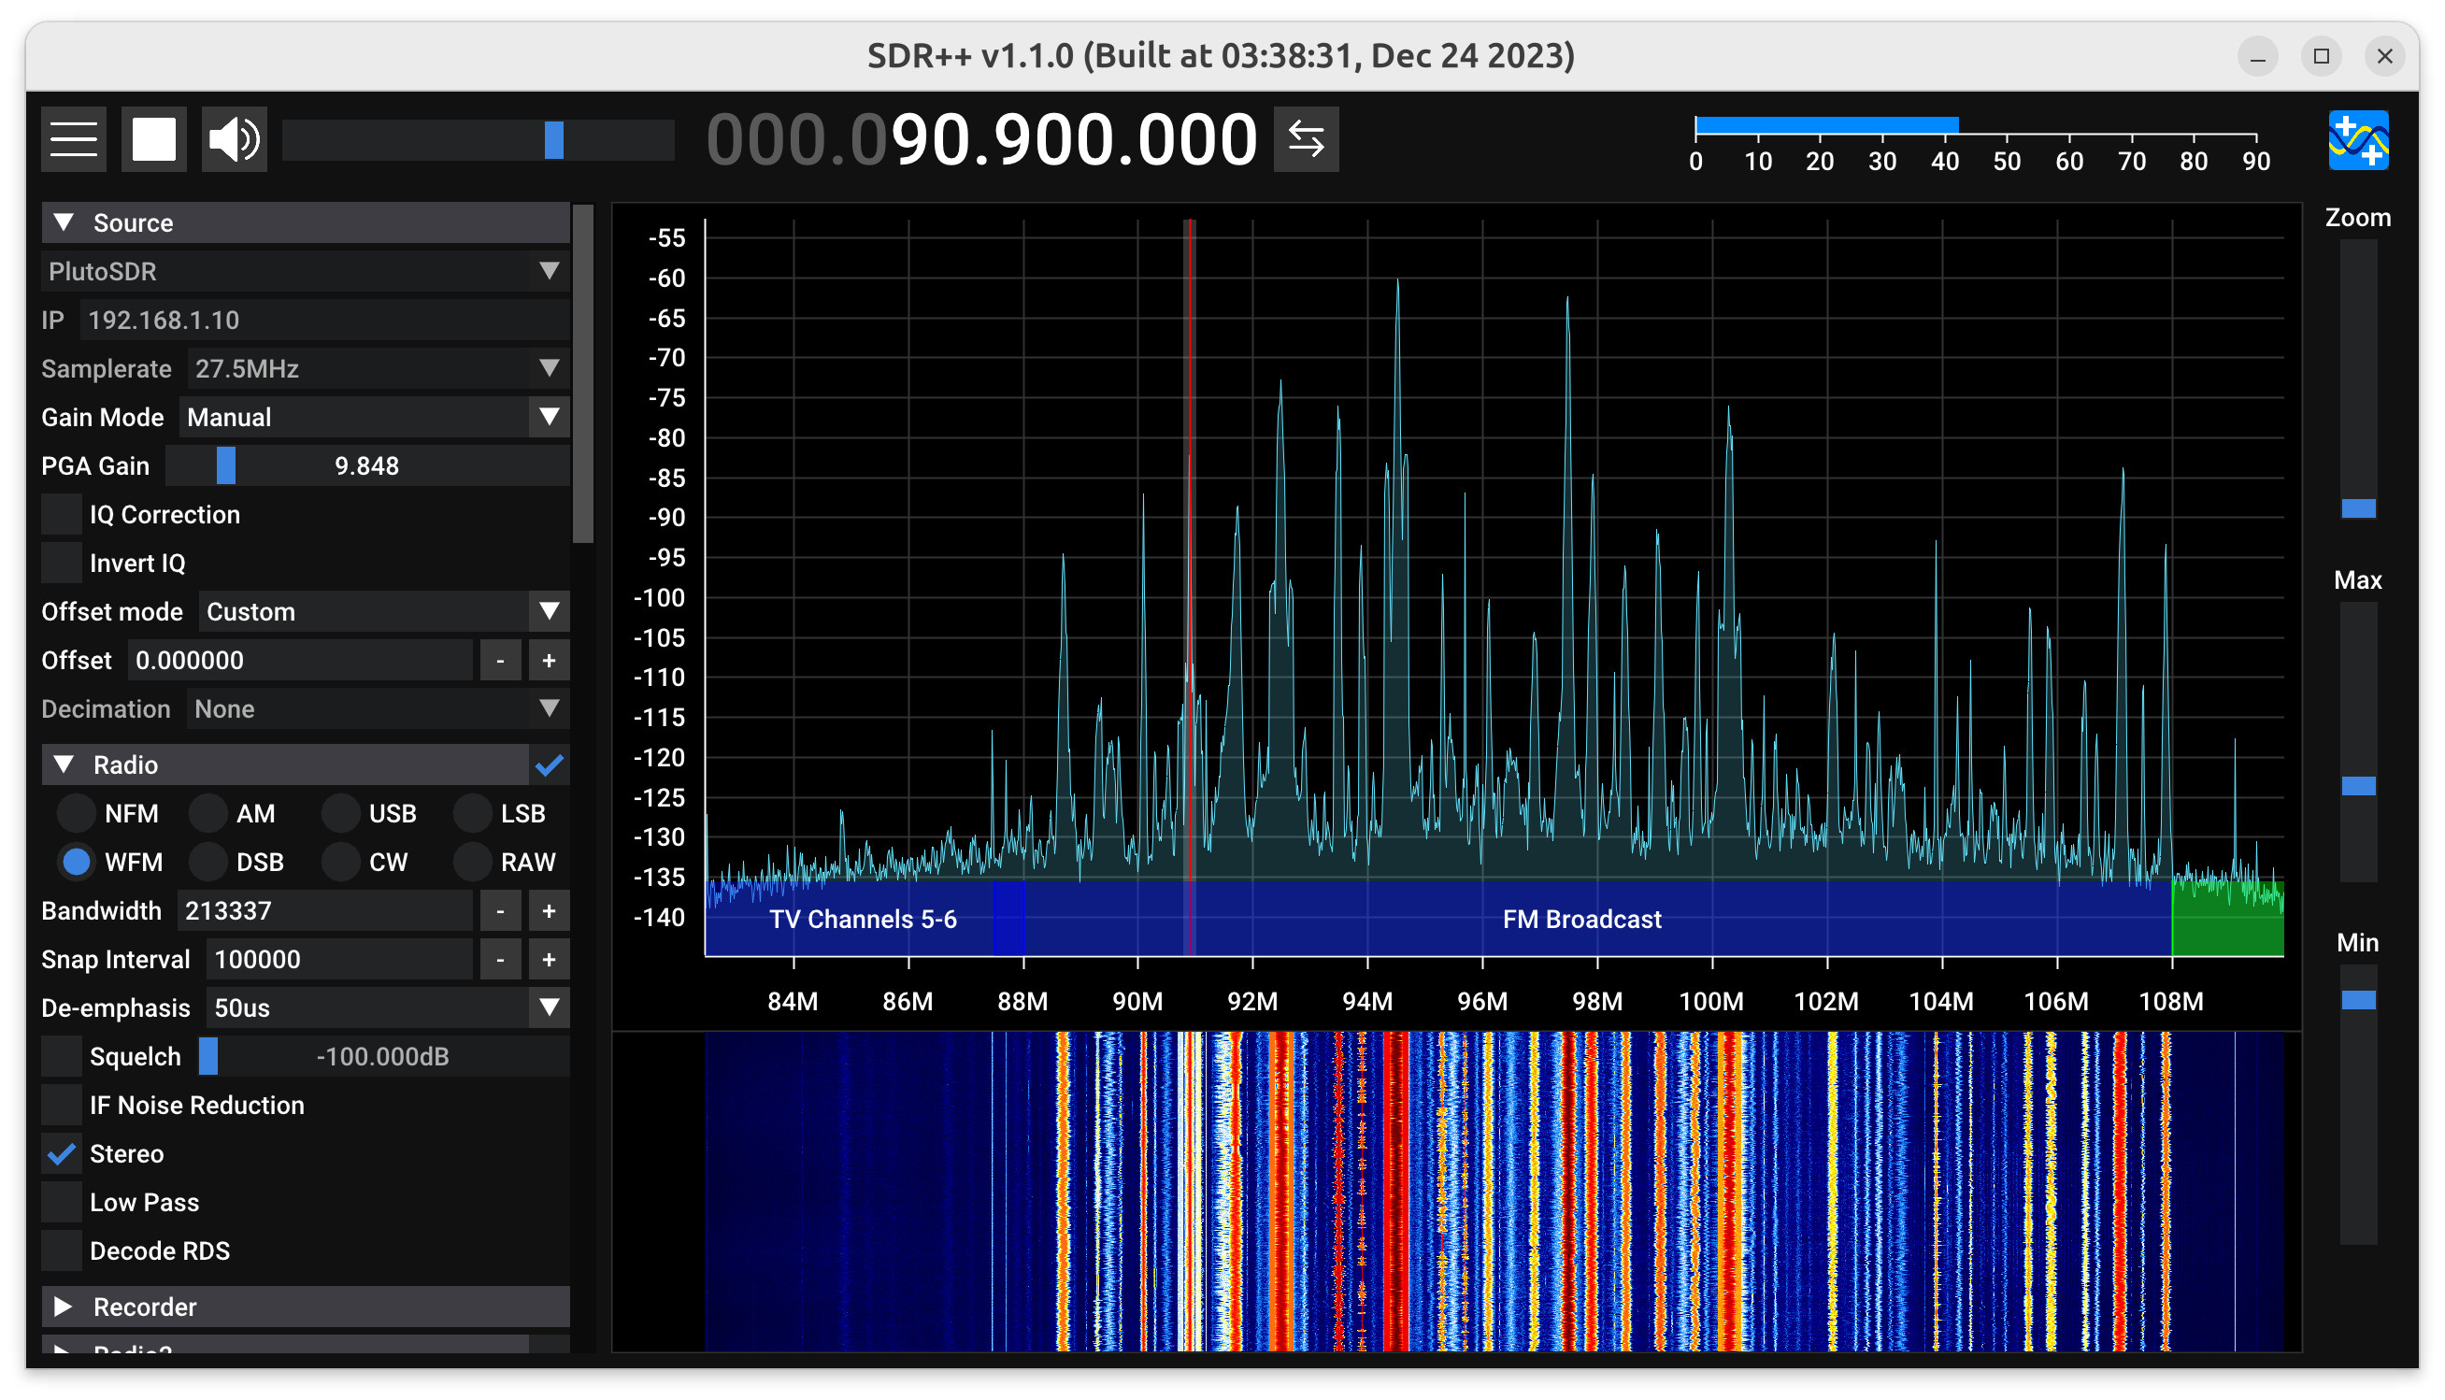This screenshot has height=1400, width=2445.
Task: Click the TV Channels 5-6 band label
Action: point(863,920)
